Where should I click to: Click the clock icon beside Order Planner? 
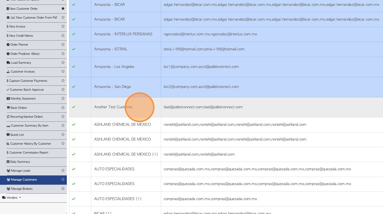tap(8, 45)
